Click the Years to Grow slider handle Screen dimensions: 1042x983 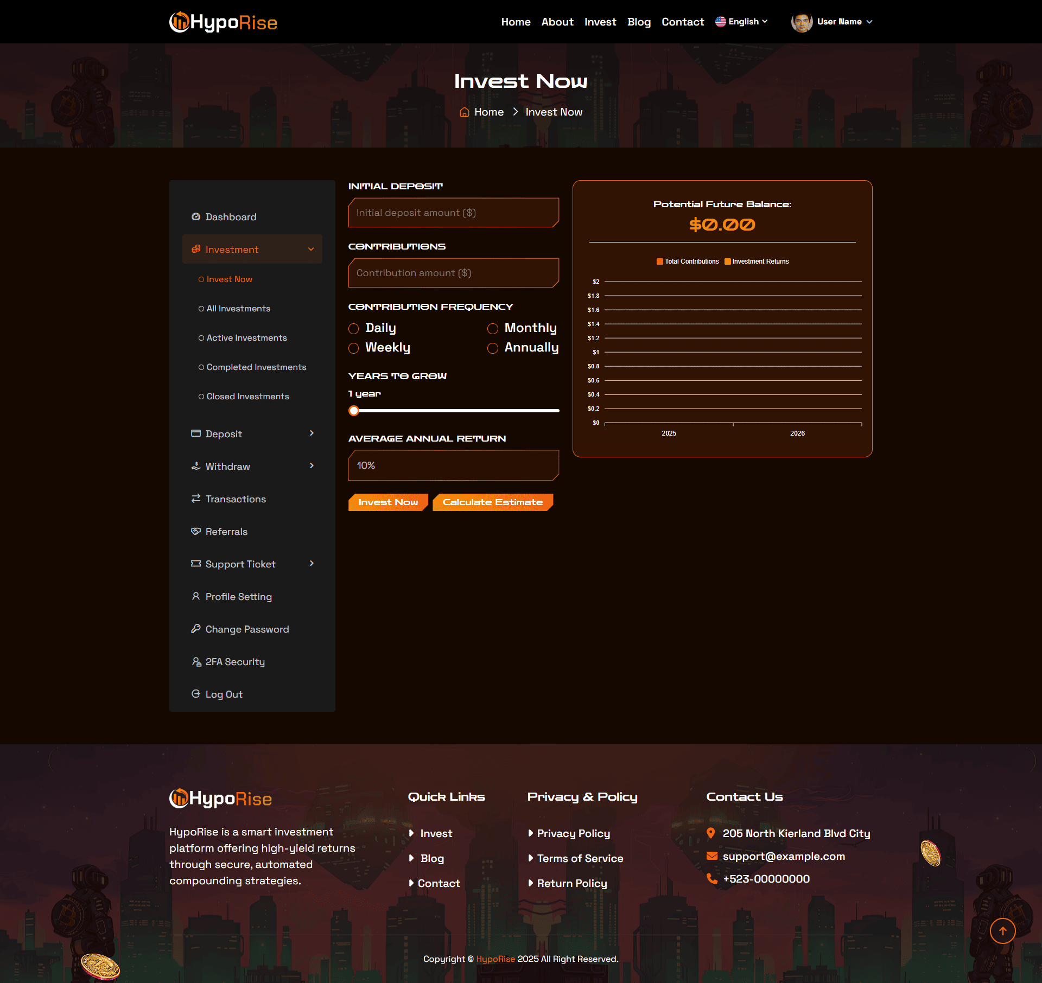coord(354,411)
